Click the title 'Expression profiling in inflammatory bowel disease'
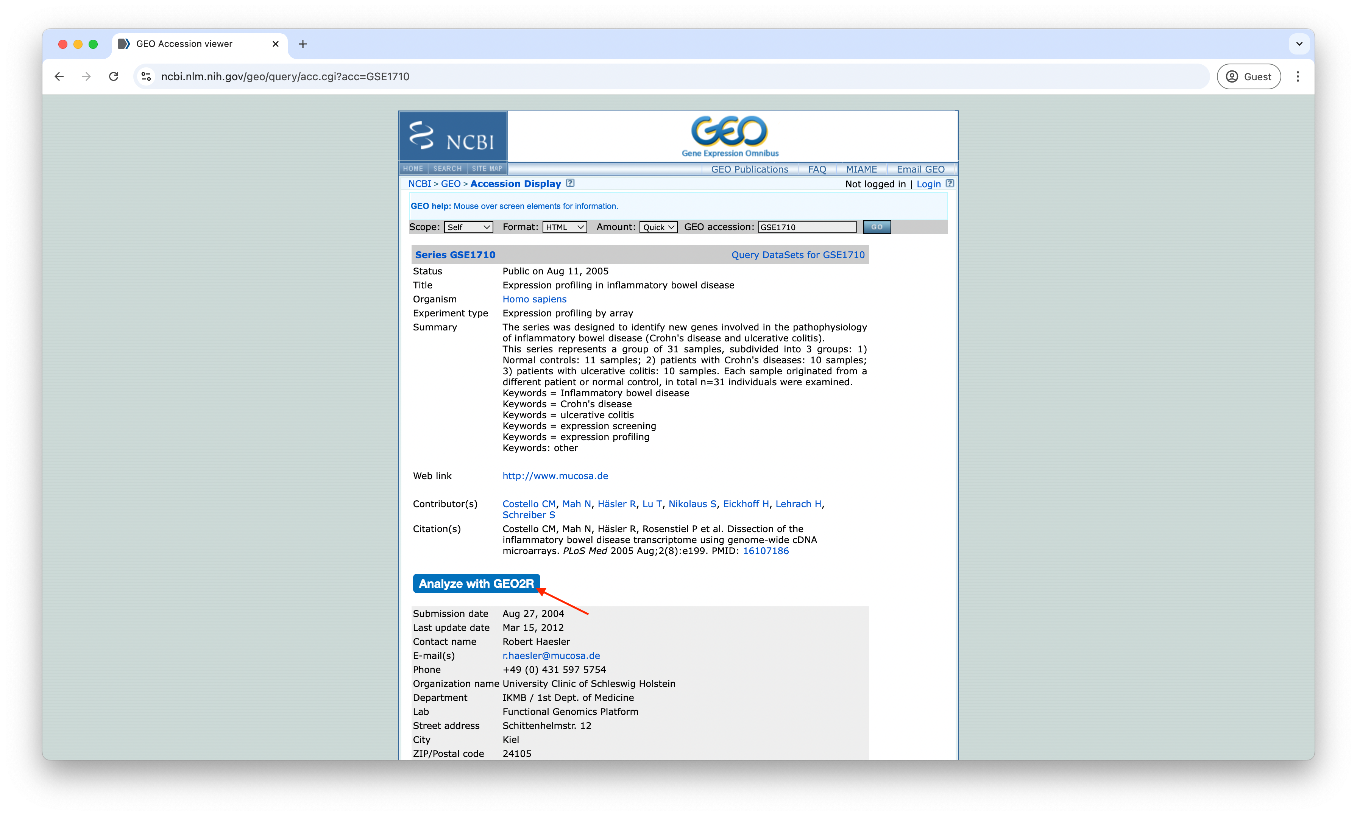The height and width of the screenshot is (816, 1357). point(618,285)
